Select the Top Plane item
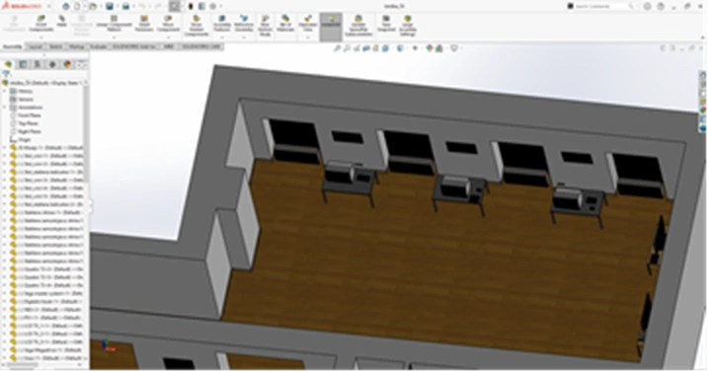This screenshot has height=372, width=708. tap(28, 123)
